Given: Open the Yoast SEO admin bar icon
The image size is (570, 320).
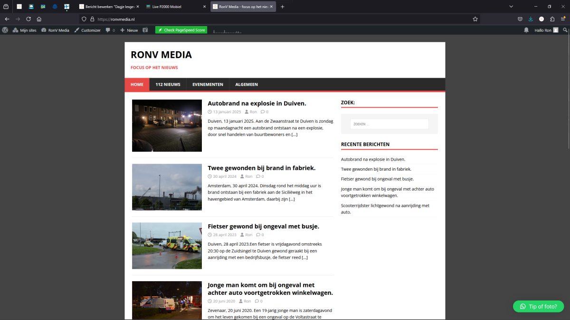Looking at the screenshot, I should (146, 30).
